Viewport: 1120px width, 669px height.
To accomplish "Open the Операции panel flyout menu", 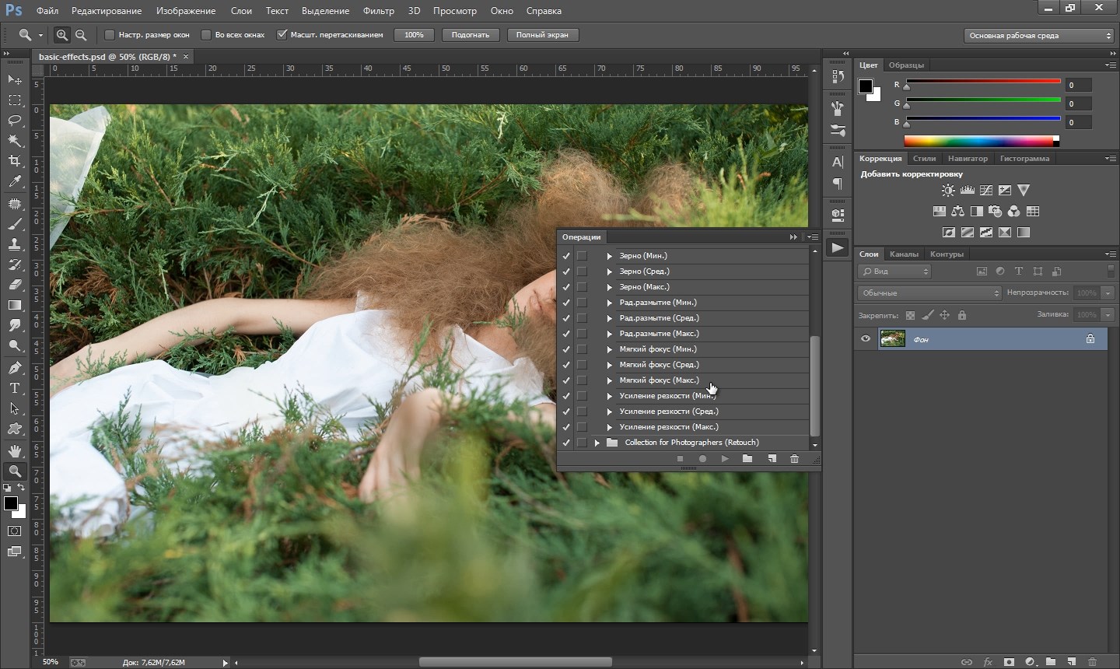I will click(813, 236).
